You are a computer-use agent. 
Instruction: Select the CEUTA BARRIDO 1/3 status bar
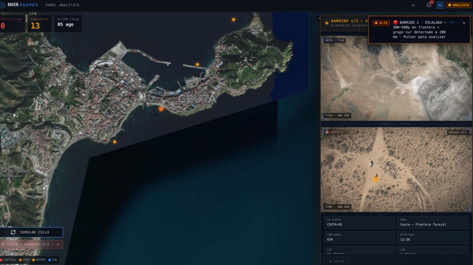[x=31, y=244]
